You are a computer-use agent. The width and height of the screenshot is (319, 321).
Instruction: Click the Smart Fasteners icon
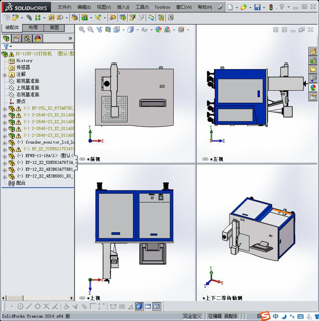(51, 18)
